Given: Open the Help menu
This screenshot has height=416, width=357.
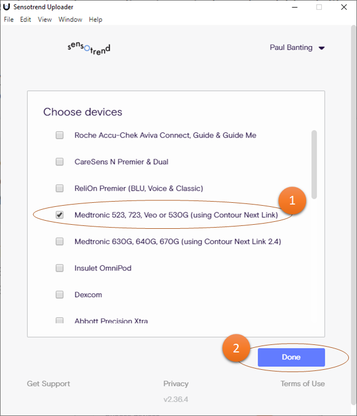Looking at the screenshot, I should pyautogui.click(x=95, y=20).
